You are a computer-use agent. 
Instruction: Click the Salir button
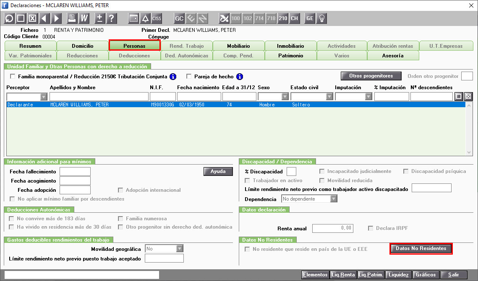coord(454,275)
